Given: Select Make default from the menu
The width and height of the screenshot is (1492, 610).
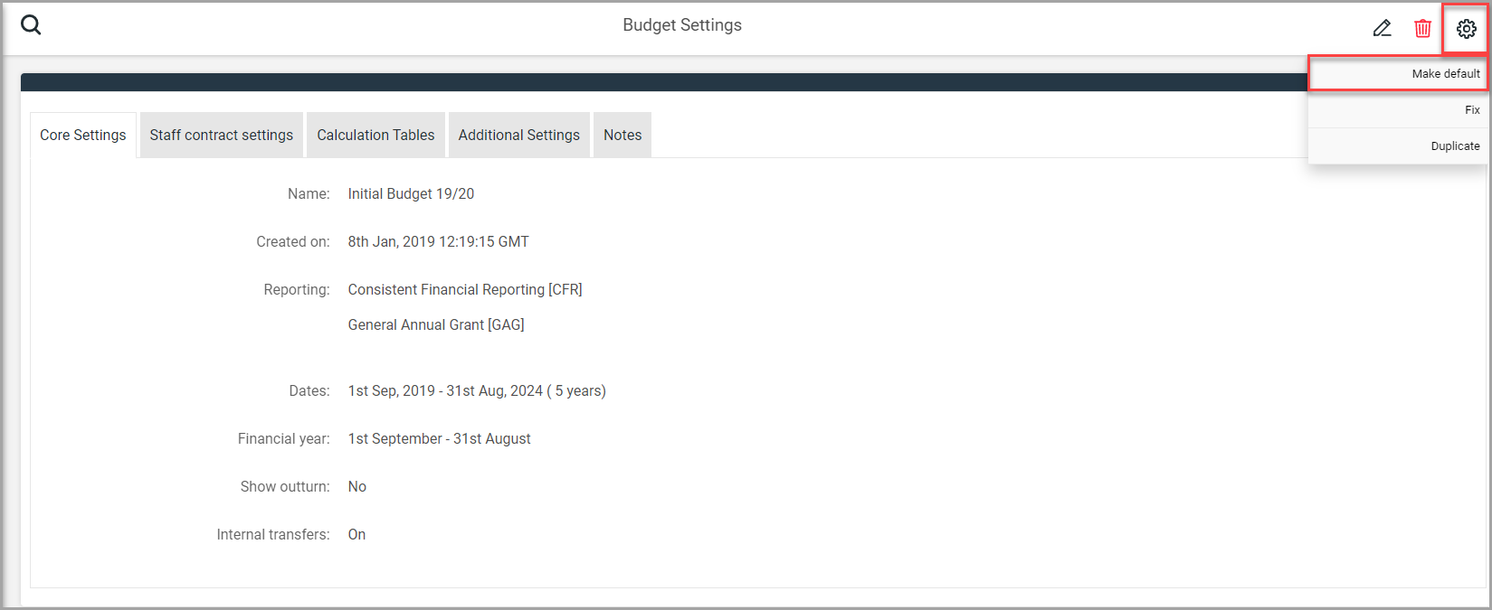Looking at the screenshot, I should pos(1445,74).
